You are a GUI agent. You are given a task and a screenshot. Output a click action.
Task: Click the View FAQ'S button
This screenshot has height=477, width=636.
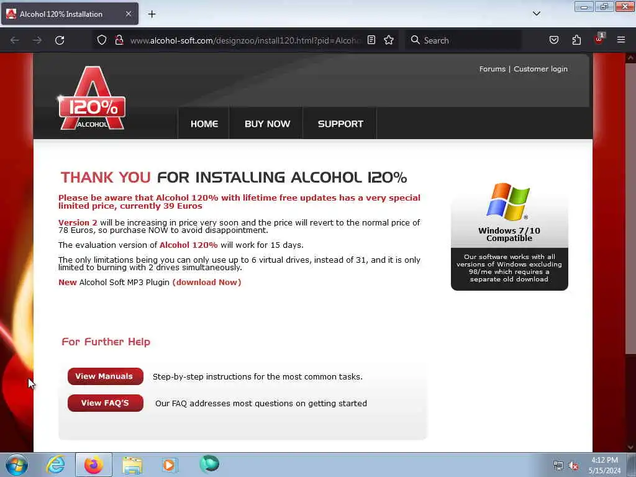pos(106,403)
